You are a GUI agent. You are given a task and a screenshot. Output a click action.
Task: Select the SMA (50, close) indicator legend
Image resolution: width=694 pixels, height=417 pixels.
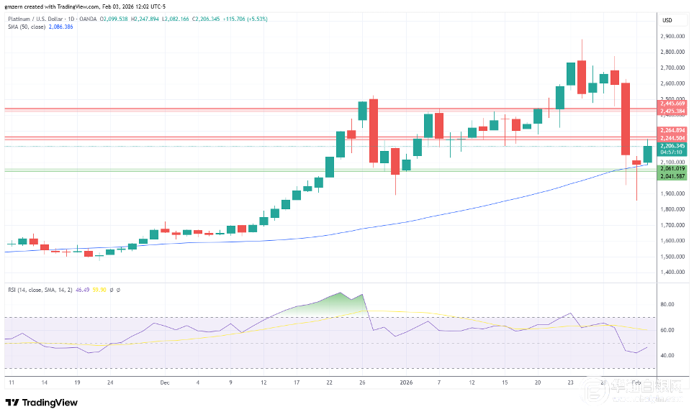(x=26, y=27)
